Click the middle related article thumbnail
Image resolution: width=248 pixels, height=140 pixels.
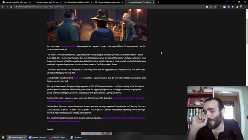[96, 133]
